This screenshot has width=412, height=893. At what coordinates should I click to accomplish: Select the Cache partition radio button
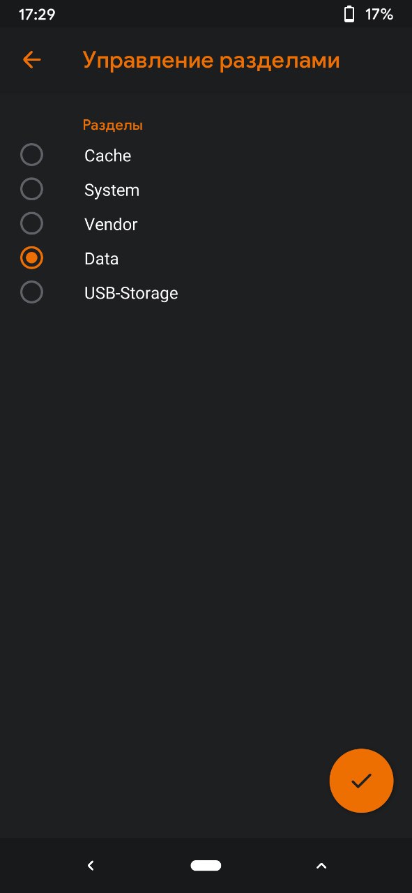[31, 155]
